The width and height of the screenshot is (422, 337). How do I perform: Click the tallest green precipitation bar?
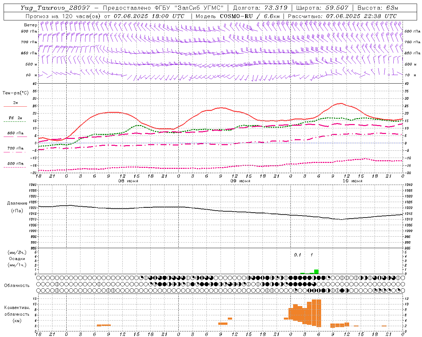pos(316,272)
